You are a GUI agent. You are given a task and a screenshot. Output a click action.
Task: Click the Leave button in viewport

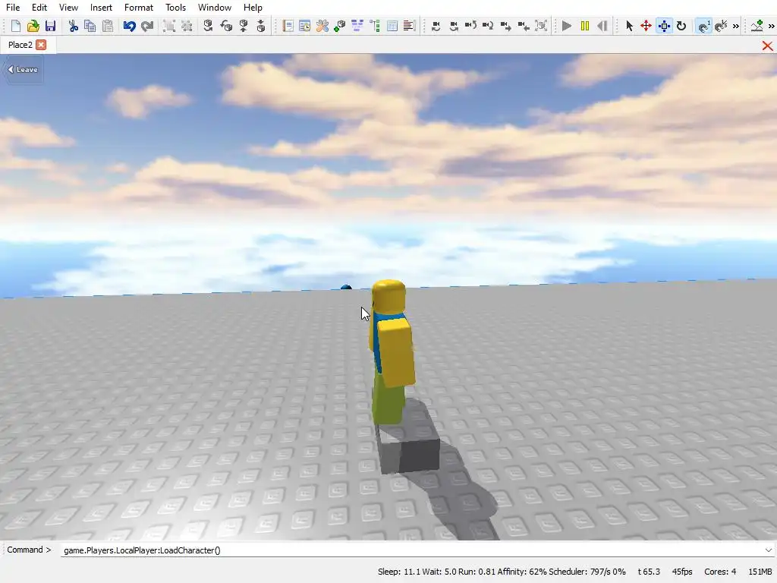tap(23, 70)
